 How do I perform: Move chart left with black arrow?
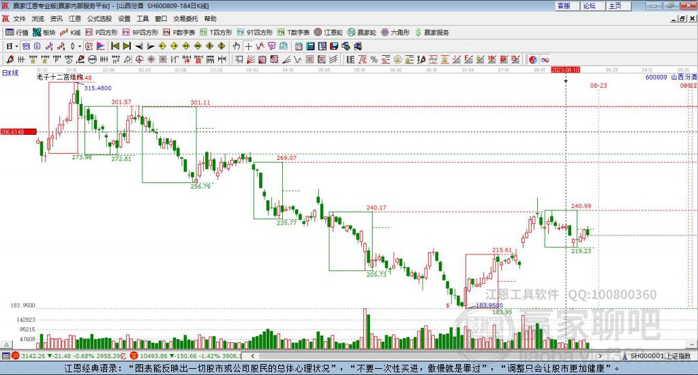139,46
